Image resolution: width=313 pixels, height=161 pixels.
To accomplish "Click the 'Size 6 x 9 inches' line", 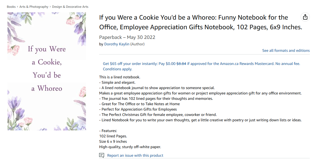I will click(113, 141).
